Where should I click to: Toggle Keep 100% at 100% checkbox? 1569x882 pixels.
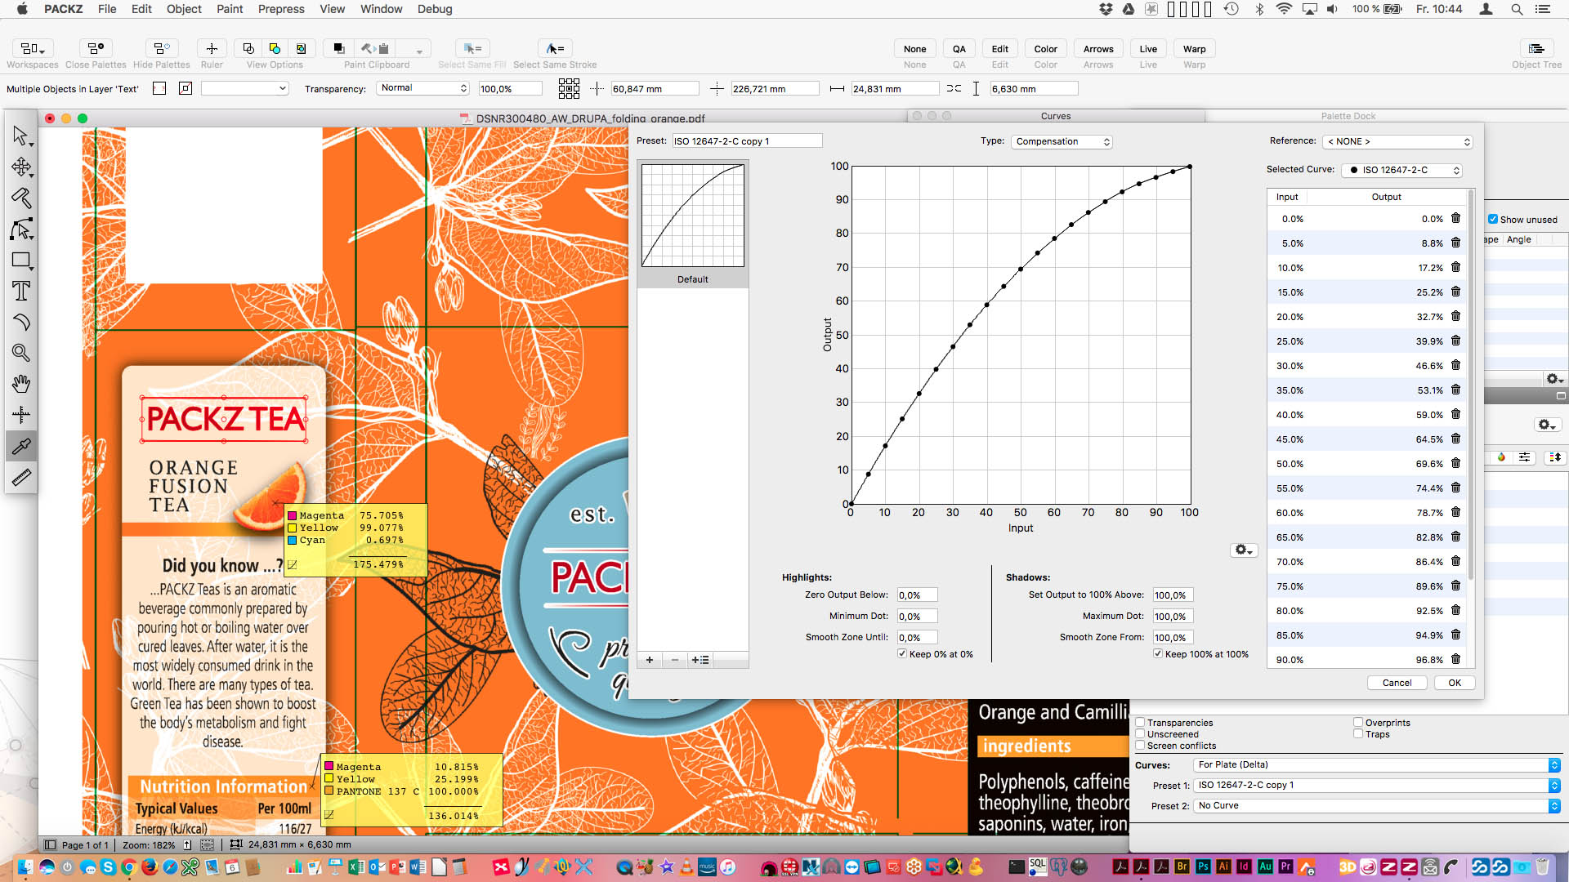pyautogui.click(x=1158, y=654)
